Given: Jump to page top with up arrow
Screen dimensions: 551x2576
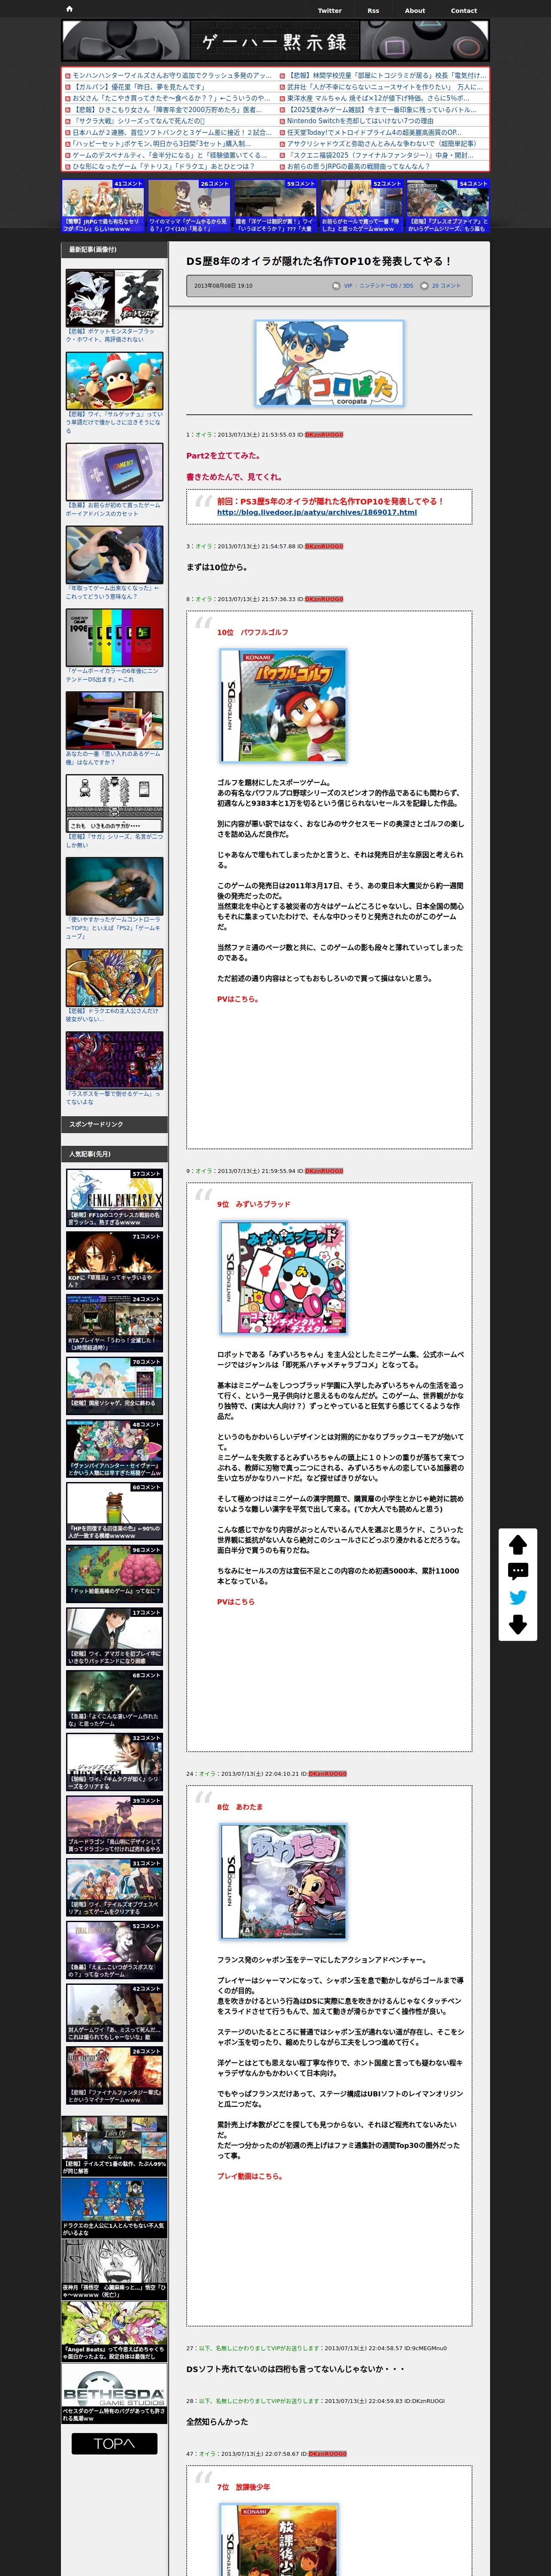Looking at the screenshot, I should tap(517, 1545).
